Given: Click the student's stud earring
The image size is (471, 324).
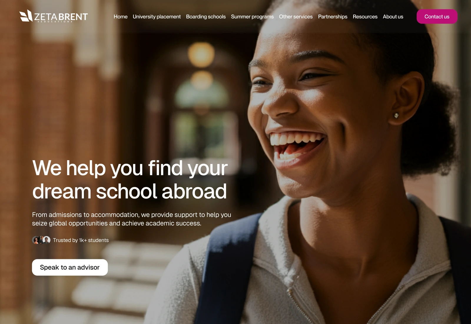Looking at the screenshot, I should pyautogui.click(x=397, y=115).
